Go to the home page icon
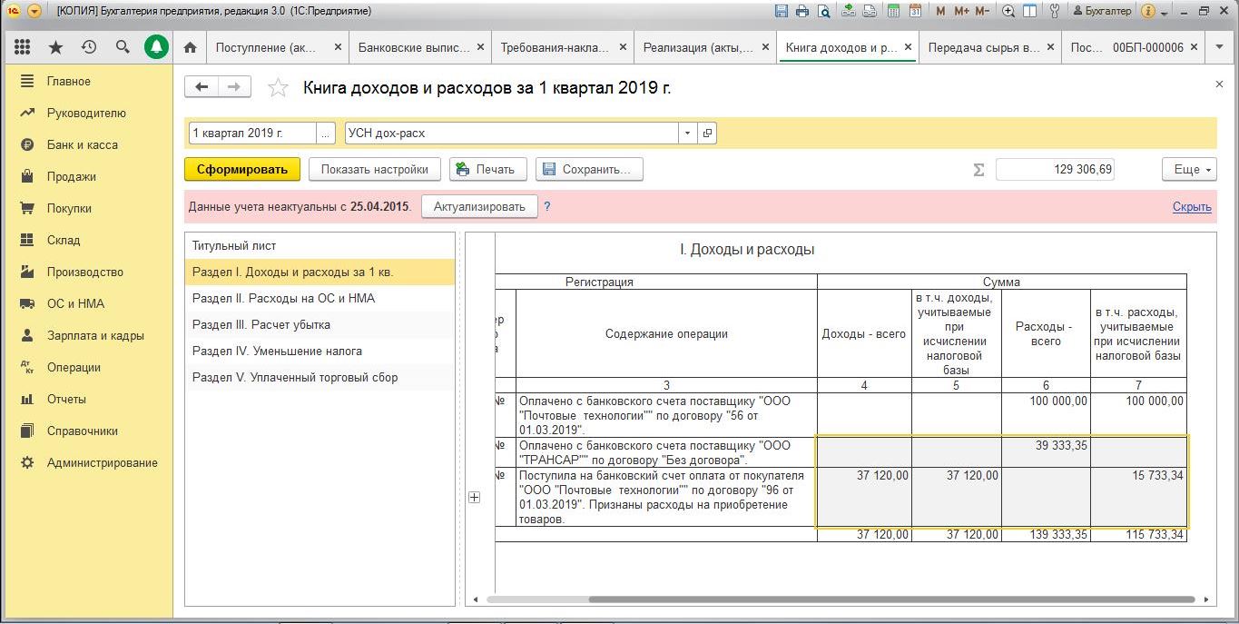 click(x=190, y=47)
